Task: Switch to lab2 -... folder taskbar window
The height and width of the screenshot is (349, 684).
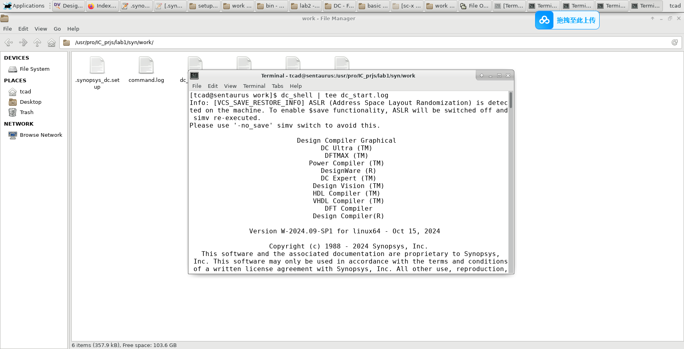Action: coord(305,6)
